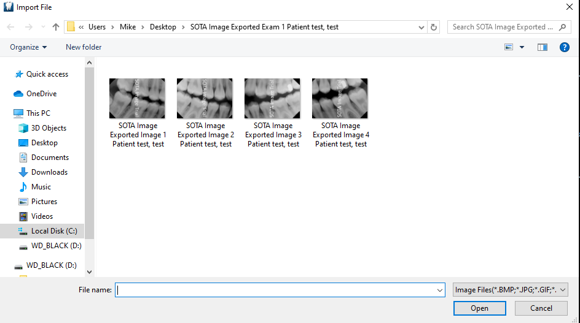Expand the view options dropdown arrow
Viewport: 580px width, 323px height.
coord(522,47)
